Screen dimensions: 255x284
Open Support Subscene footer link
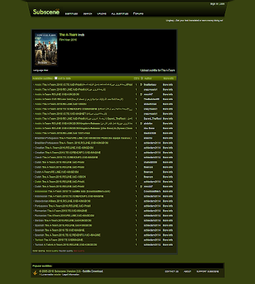[x=208, y=271]
